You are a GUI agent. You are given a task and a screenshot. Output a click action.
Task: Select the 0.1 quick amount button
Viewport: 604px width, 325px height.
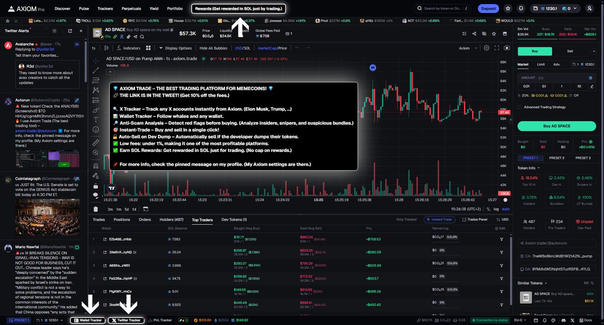544,86
